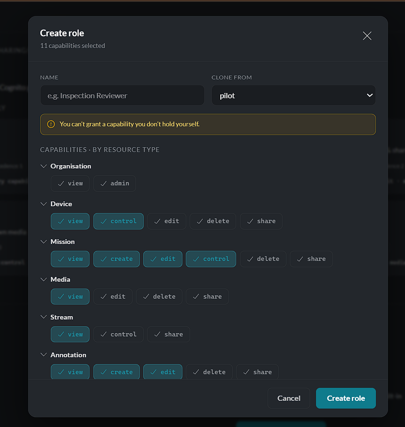Enable Media delete capability
This screenshot has width=405, height=427.
[x=159, y=297]
